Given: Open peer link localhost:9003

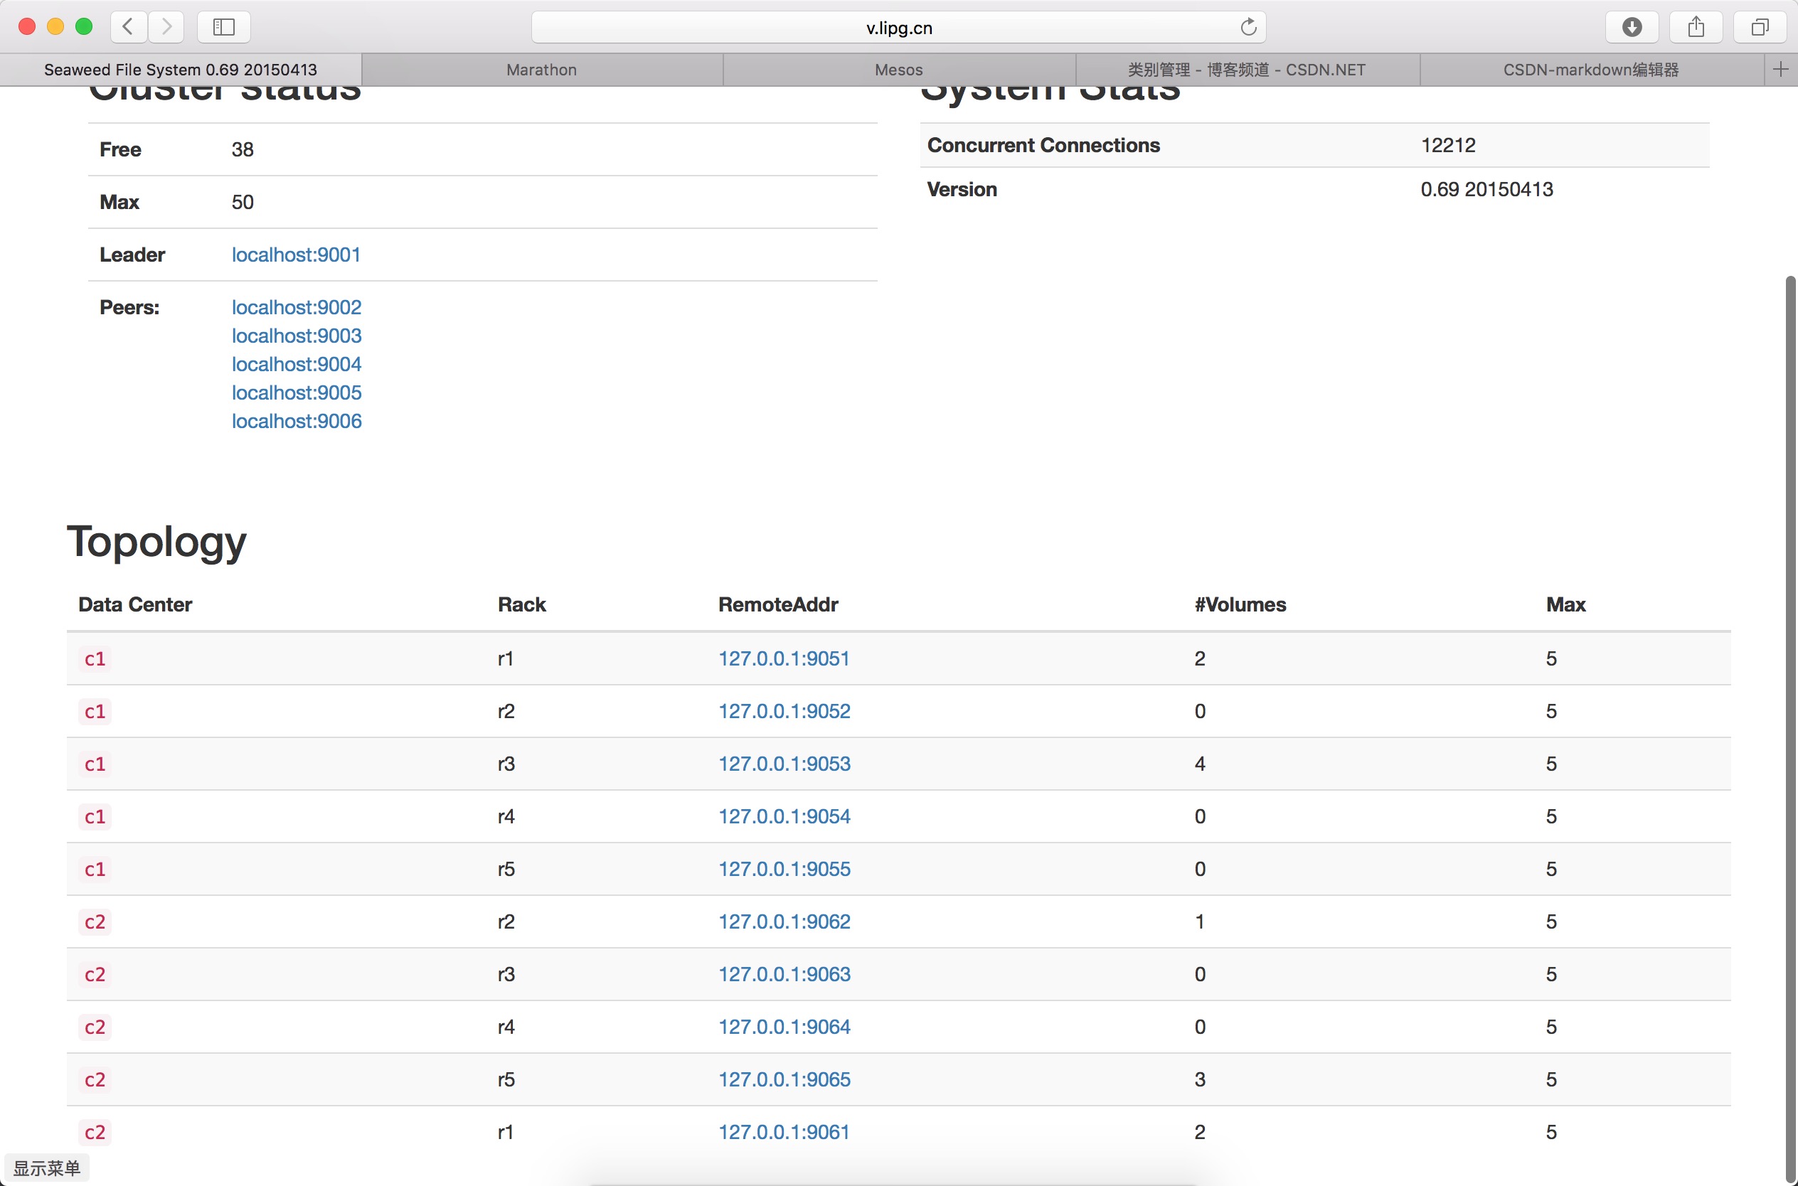Looking at the screenshot, I should tap(297, 336).
